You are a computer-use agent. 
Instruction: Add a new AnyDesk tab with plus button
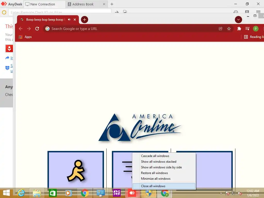pos(112,4)
